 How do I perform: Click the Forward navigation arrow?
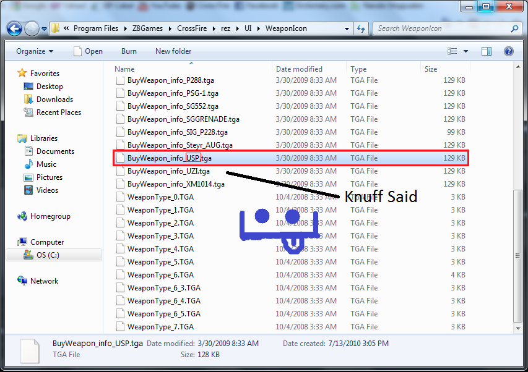point(32,28)
